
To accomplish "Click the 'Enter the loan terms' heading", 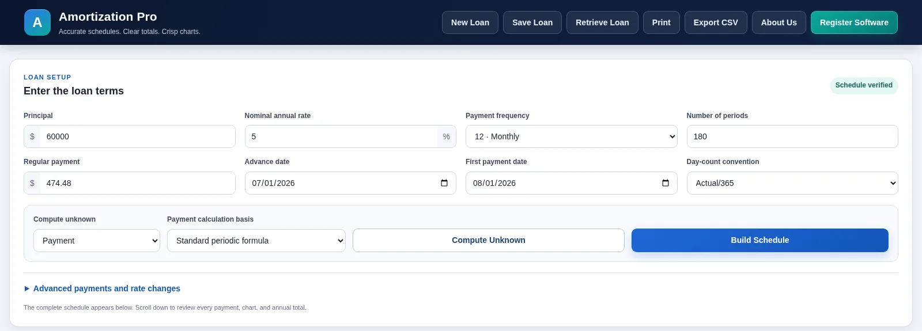I will click(74, 91).
